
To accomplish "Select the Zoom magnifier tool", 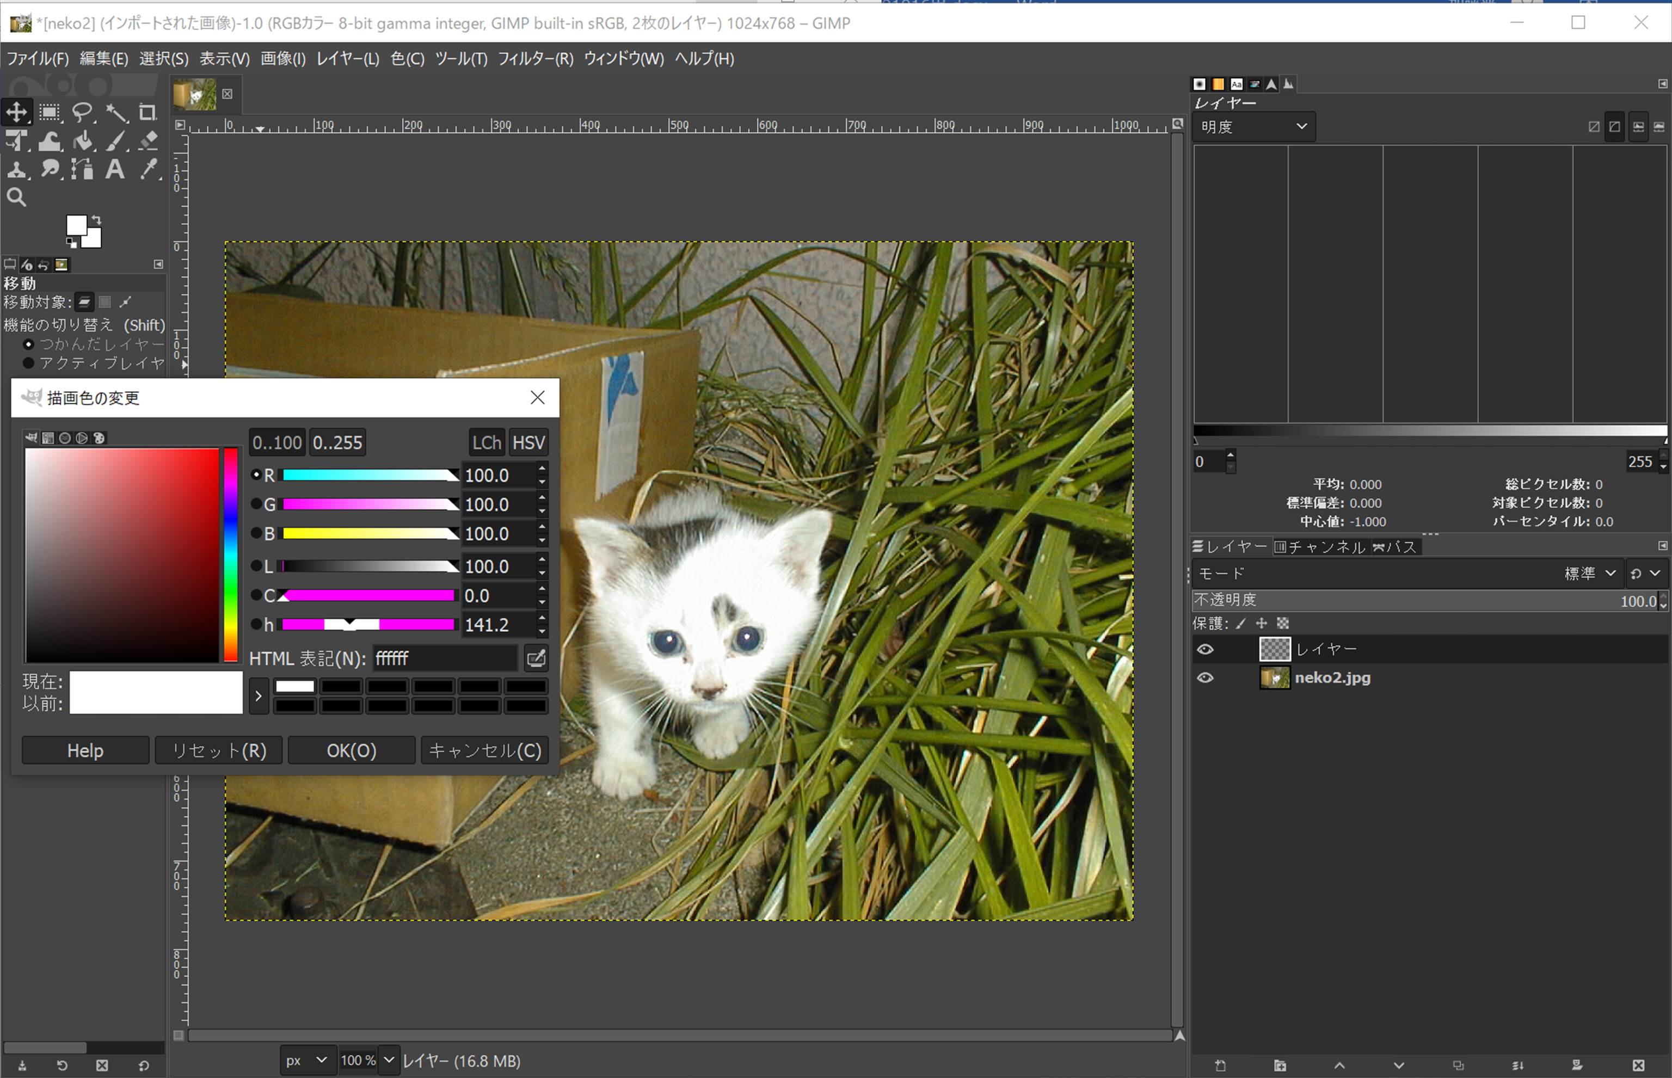I will pos(17,198).
